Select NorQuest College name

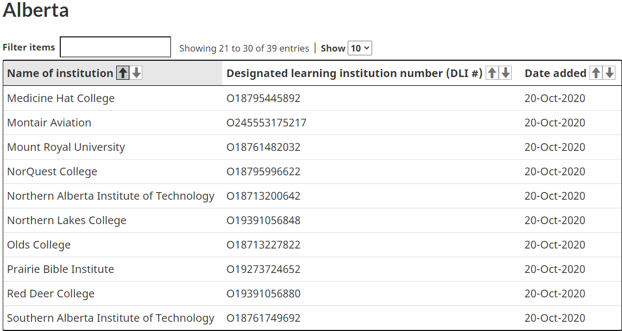coord(52,171)
